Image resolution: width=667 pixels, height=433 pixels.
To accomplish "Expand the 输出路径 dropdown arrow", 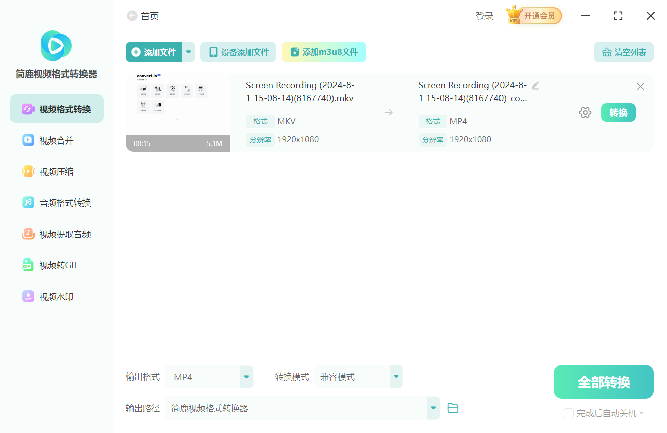I will coord(433,408).
